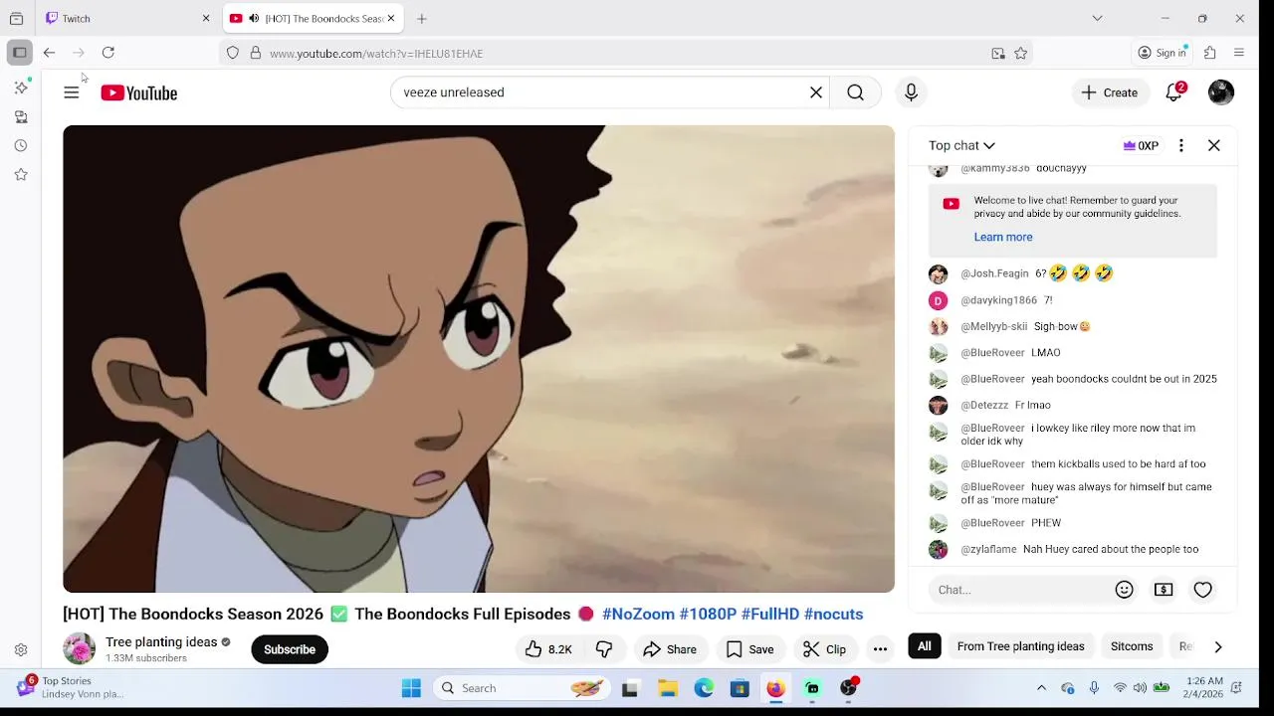
Task: Open list all tabs dropdown
Action: (x=1097, y=18)
